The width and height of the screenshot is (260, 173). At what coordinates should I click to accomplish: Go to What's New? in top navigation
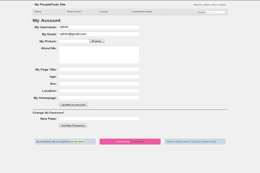74,12
